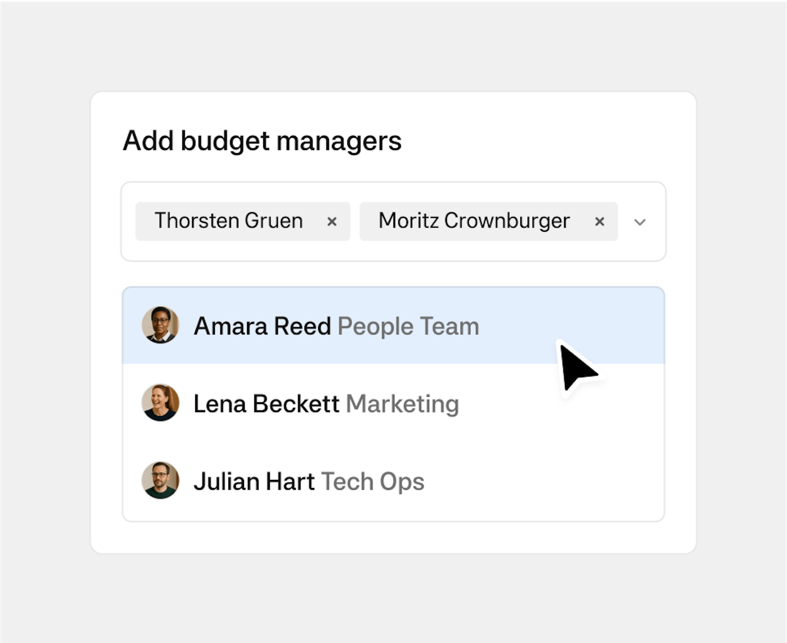Select Amara Reed's avatar photo
787x643 pixels.
tap(160, 325)
